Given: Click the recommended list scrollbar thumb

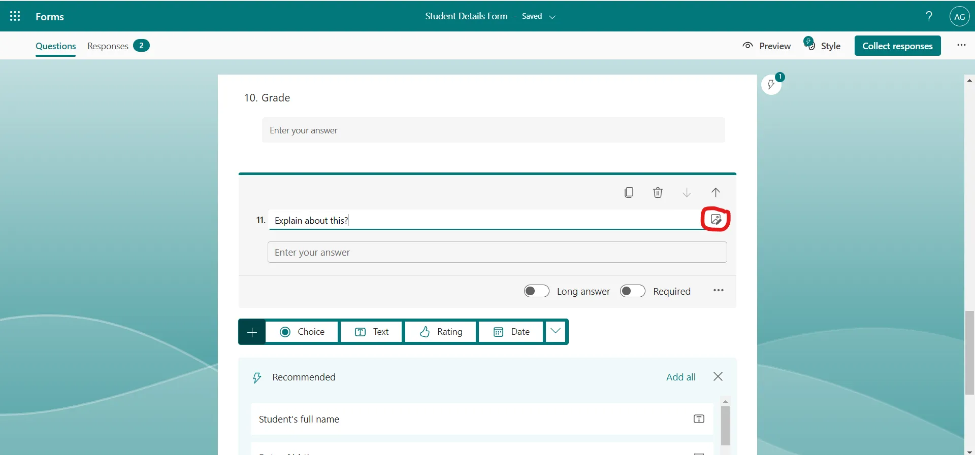Looking at the screenshot, I should click(725, 425).
